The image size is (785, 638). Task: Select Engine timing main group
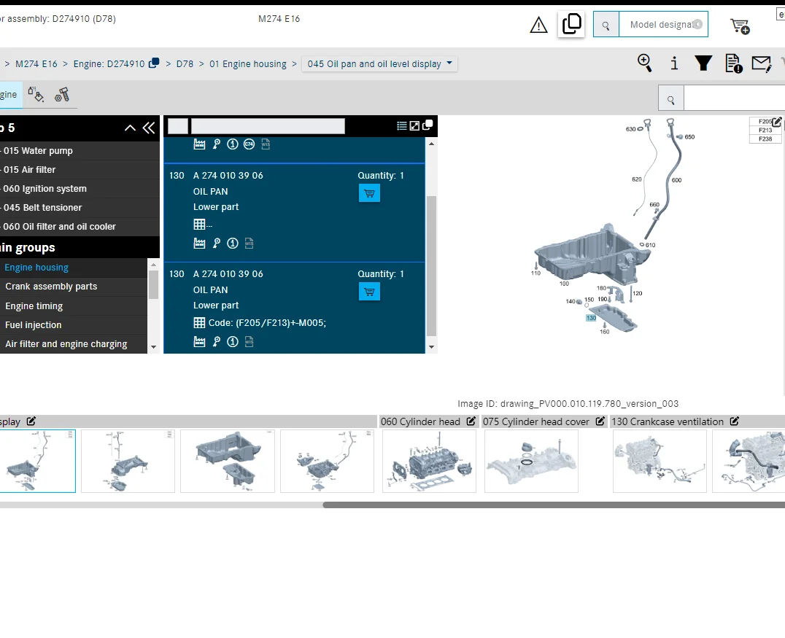pos(34,306)
